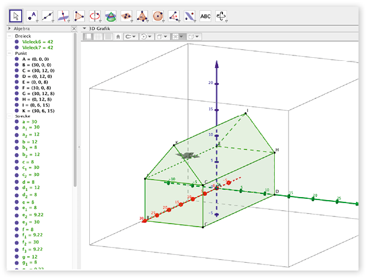Select the ABC Text tool
The image size is (367, 279).
[x=205, y=16]
